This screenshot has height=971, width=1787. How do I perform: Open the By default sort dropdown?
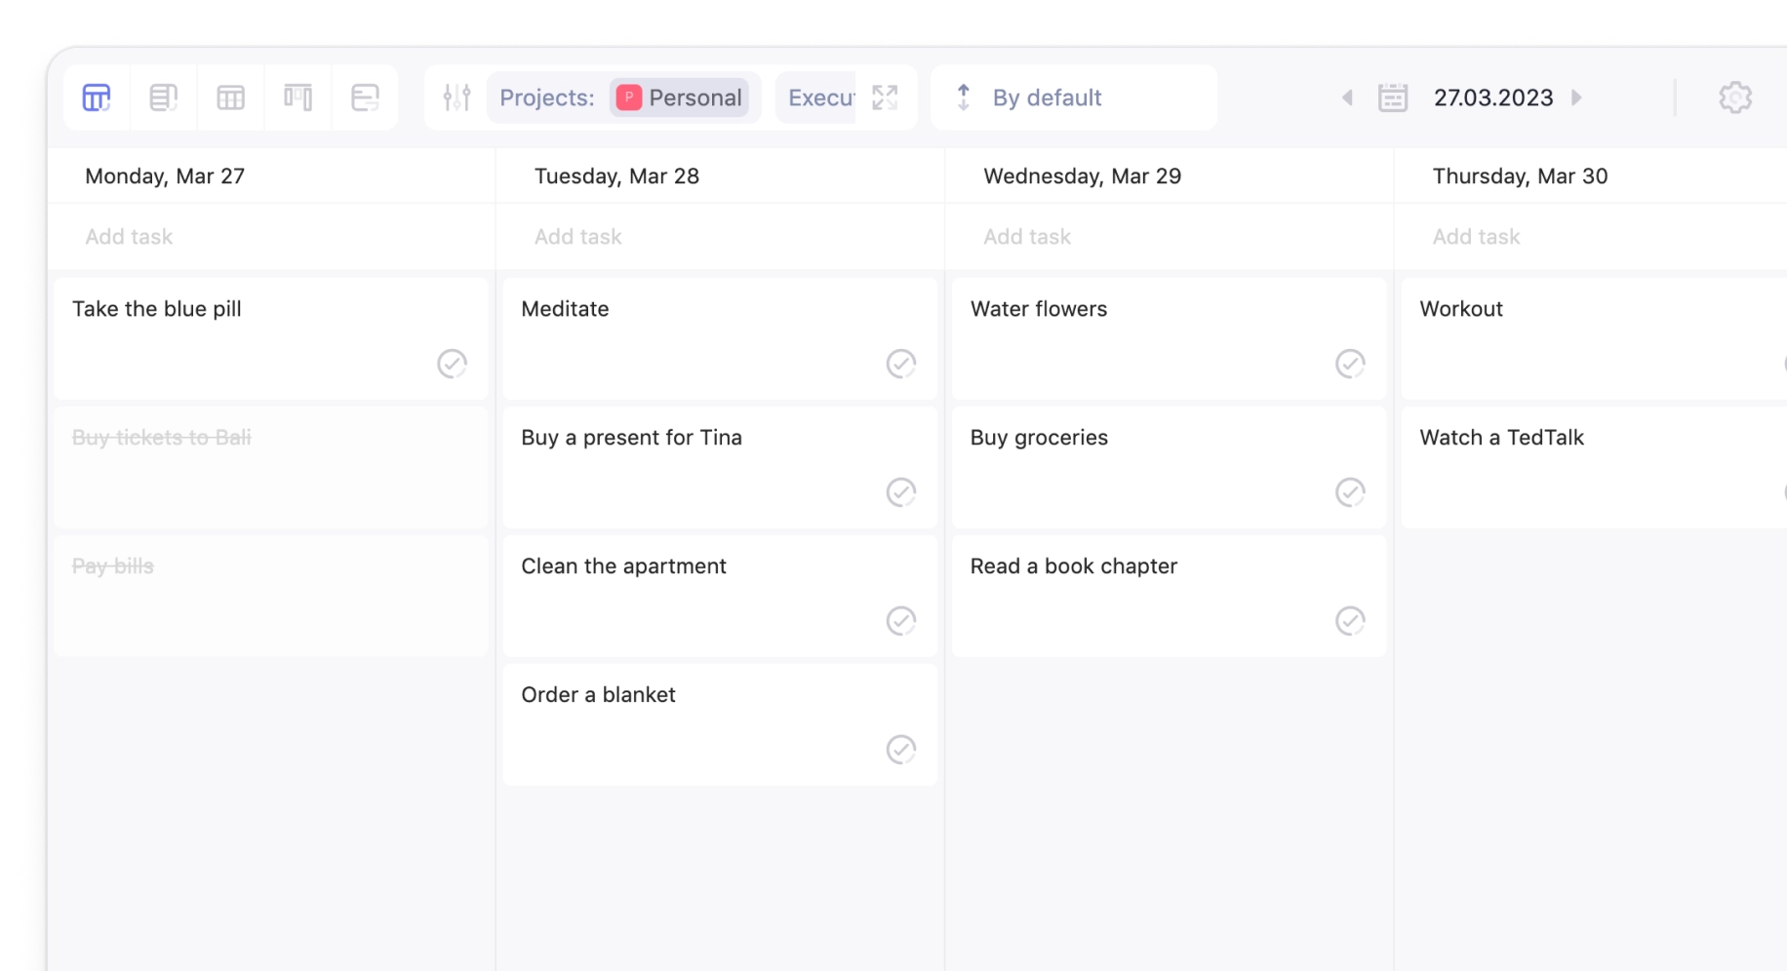click(x=1048, y=97)
